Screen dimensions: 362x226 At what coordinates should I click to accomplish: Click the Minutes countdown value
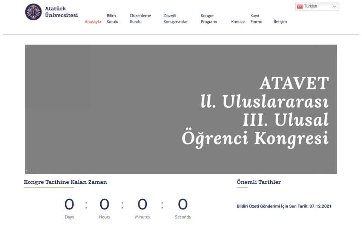[x=142, y=204]
